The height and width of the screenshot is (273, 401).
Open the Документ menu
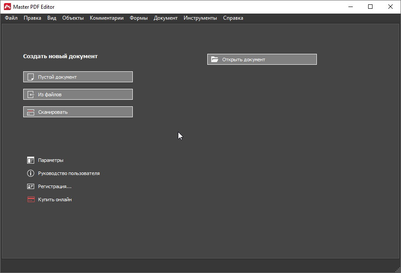166,18
